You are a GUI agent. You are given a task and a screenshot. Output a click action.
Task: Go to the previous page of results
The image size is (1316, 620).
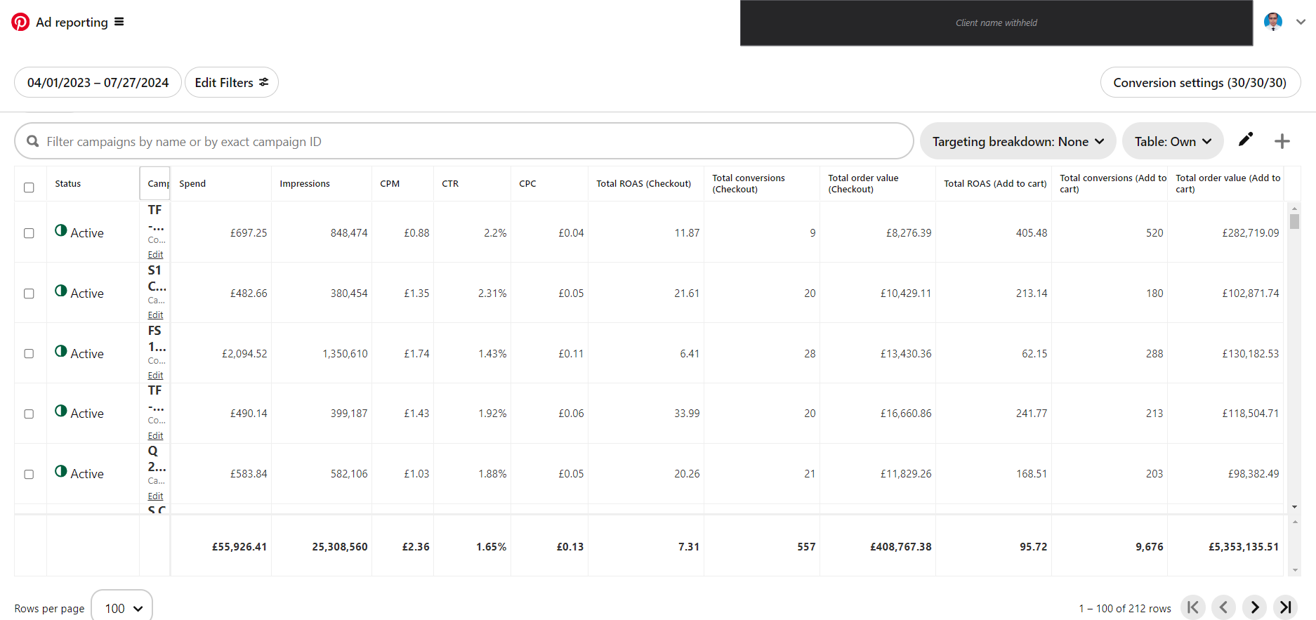coord(1223,607)
